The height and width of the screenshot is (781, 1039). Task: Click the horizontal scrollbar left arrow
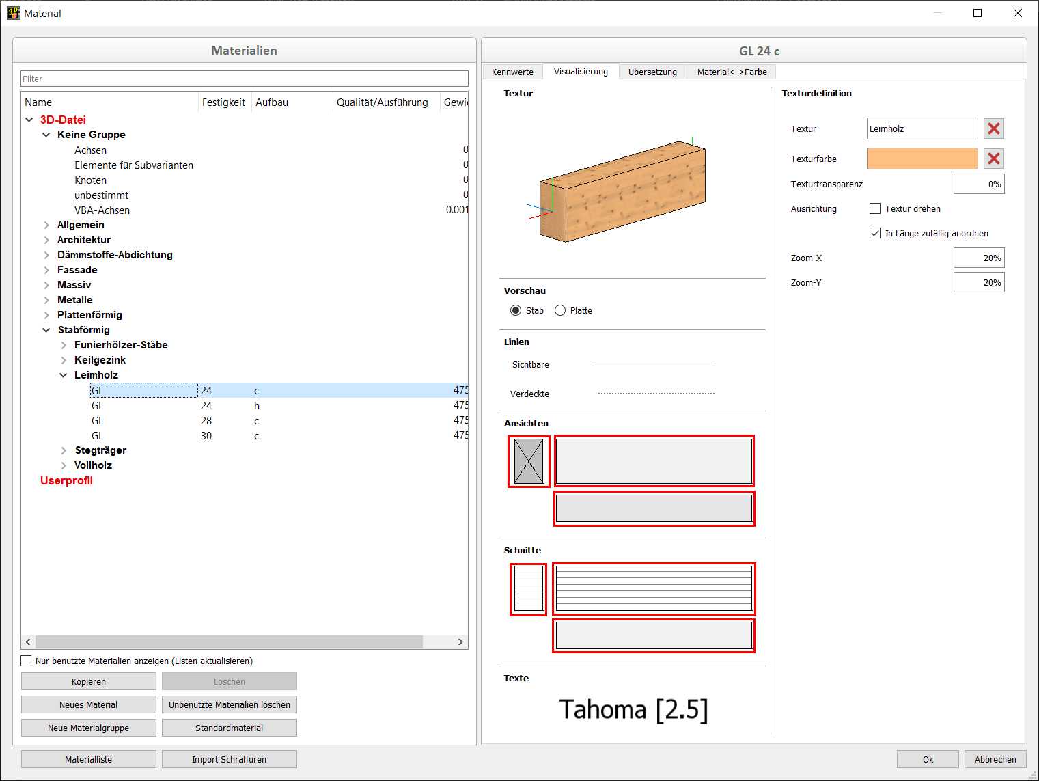(28, 642)
